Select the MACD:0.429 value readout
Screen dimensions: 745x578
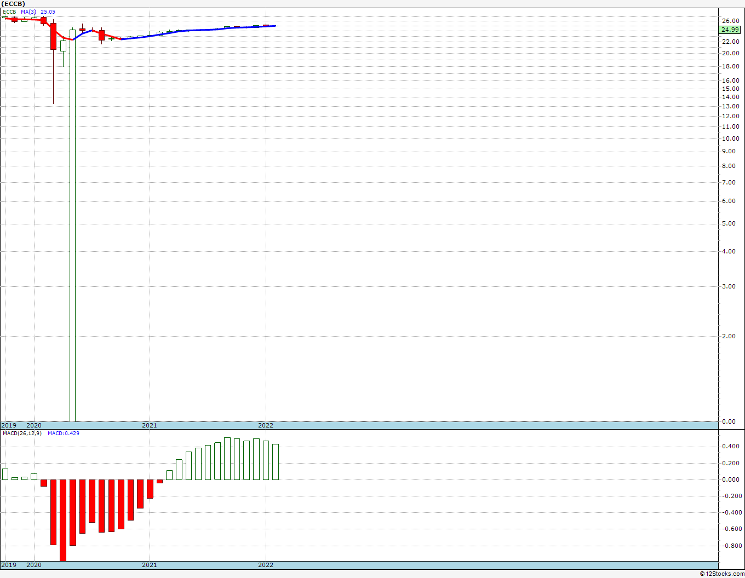tap(64, 433)
